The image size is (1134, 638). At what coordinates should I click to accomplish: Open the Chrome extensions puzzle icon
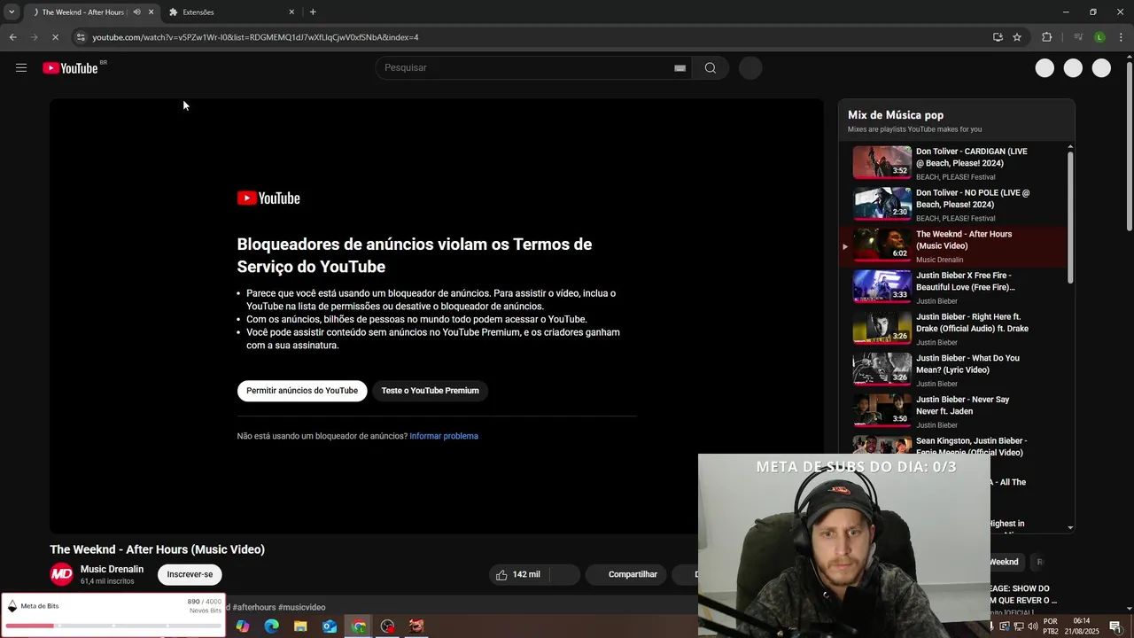[x=1046, y=37]
